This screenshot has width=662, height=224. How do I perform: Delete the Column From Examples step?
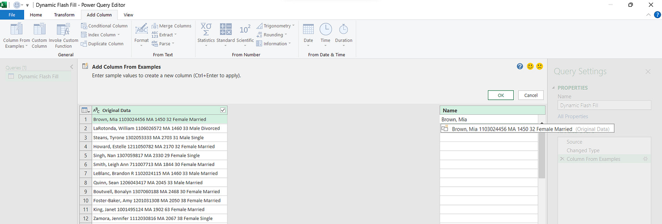pos(562,159)
